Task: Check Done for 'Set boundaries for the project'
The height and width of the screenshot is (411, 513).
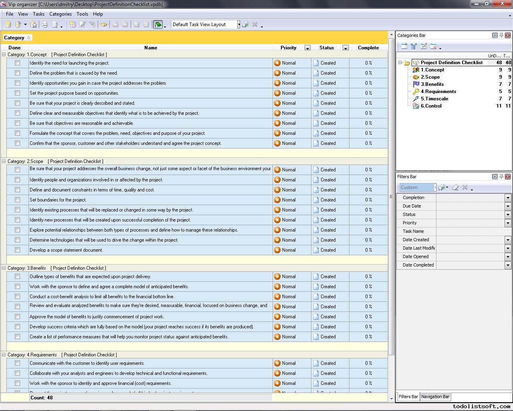Action: [x=17, y=200]
